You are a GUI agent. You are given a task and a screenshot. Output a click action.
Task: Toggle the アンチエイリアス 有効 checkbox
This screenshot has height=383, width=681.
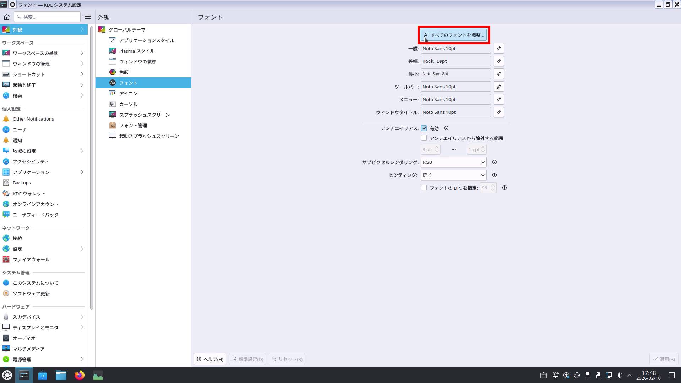click(x=424, y=128)
